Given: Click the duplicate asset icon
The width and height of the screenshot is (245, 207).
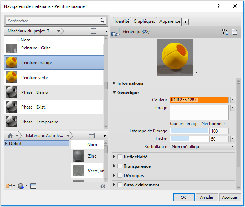Looking at the screenshot, I should pos(235,32).
